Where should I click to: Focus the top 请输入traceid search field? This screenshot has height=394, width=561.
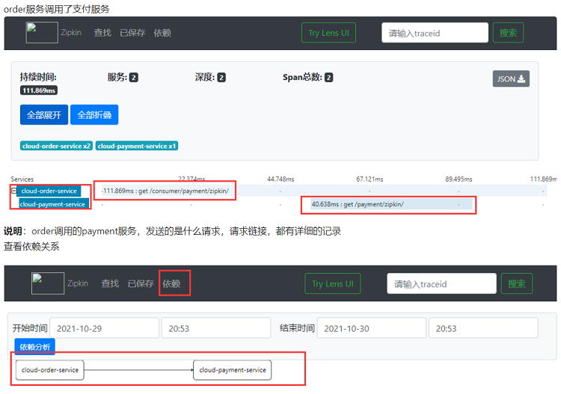point(435,33)
